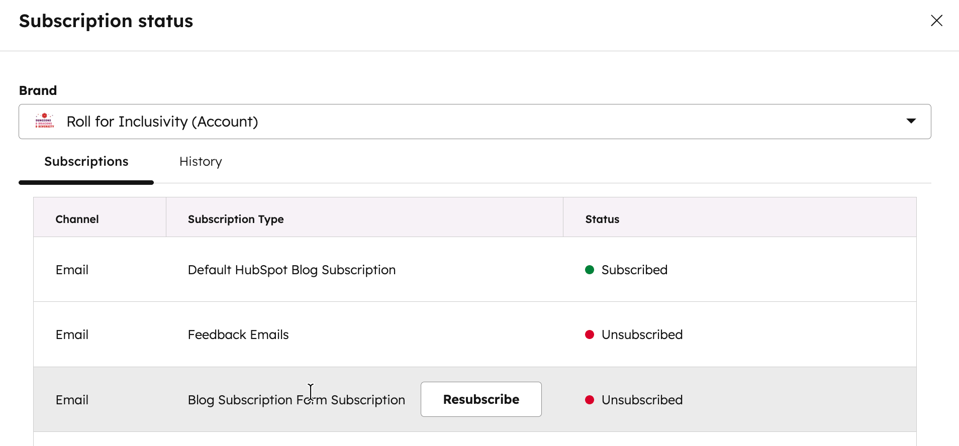This screenshot has height=446, width=959.
Task: Close the Subscription status dialog
Action: click(x=936, y=21)
